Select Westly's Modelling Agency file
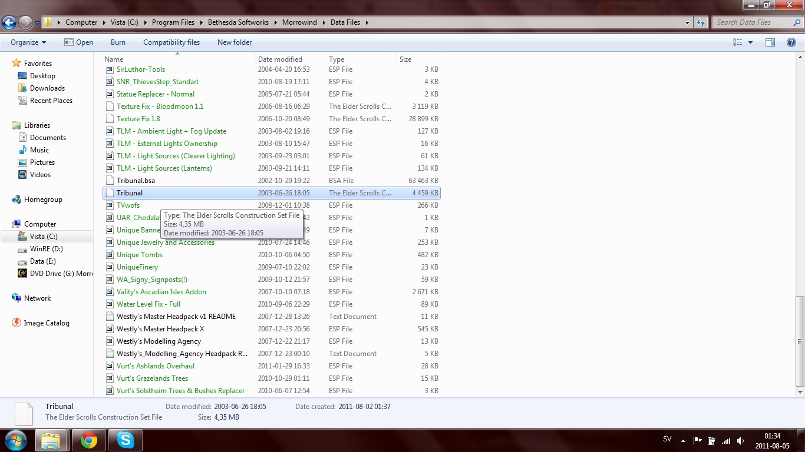Viewport: 805px width, 452px height. tap(159, 341)
